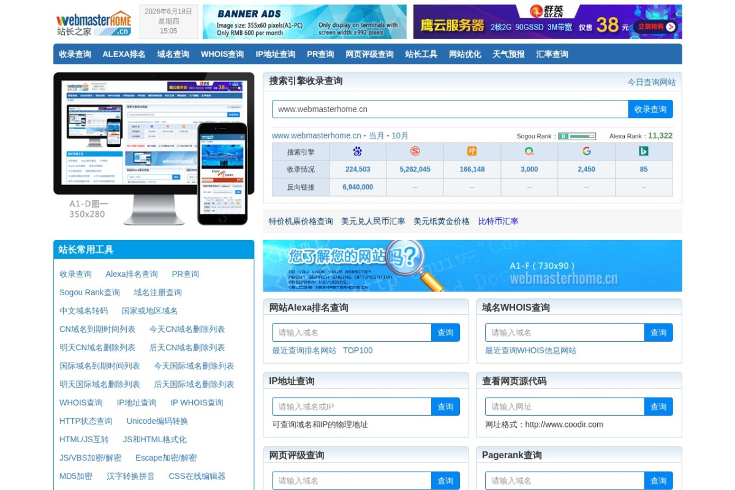Open the 最近查询WHOIS信息网站 link
This screenshot has height=490, width=735.
tap(531, 350)
